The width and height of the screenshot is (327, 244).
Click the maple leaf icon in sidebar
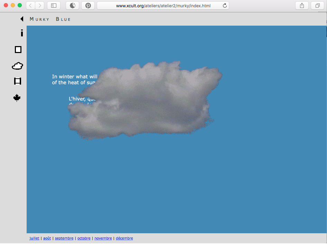click(17, 98)
